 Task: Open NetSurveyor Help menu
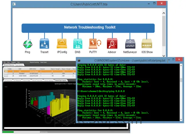point(18,62)
